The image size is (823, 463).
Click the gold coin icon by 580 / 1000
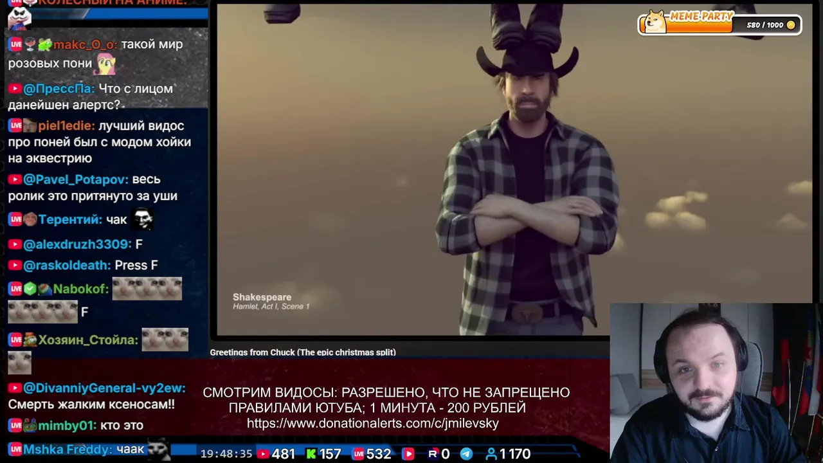791,25
